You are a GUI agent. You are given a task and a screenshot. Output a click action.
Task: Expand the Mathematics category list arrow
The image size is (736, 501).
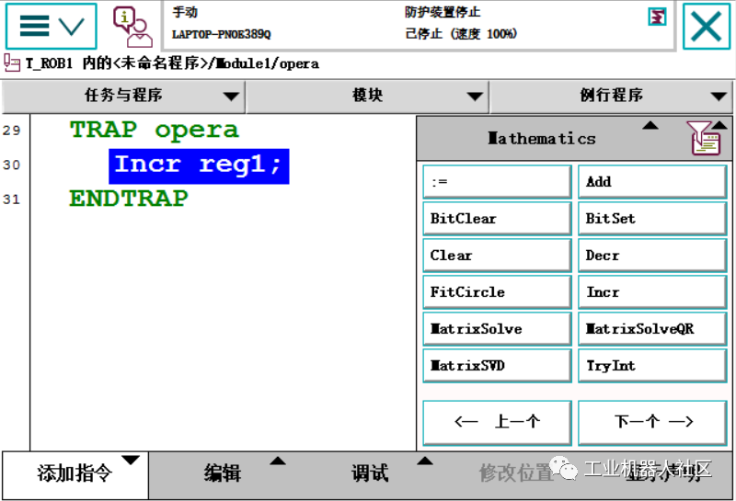(x=650, y=126)
